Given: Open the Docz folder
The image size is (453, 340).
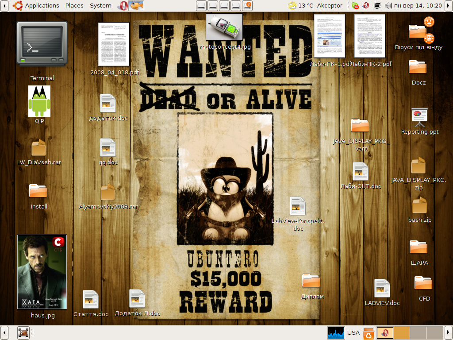Looking at the screenshot, I should (418, 67).
